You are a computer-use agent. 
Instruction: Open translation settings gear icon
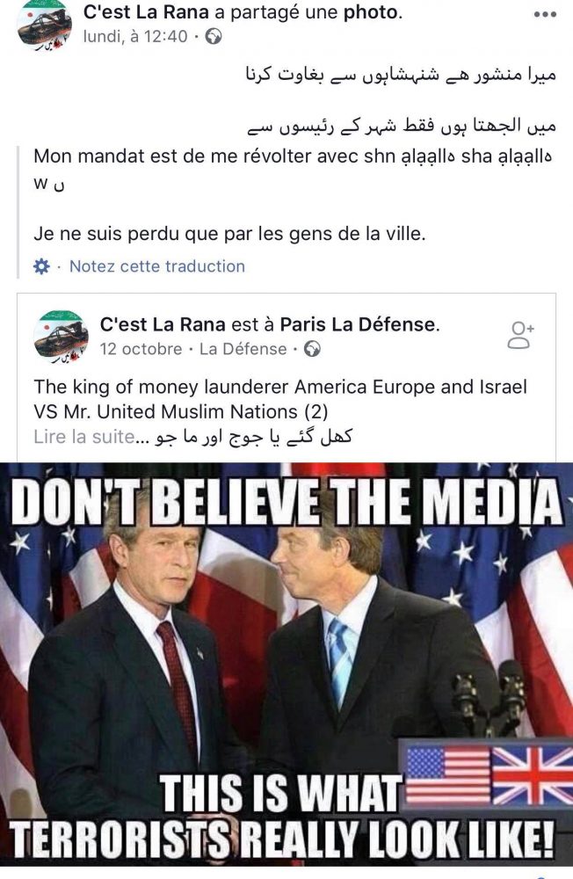pos(41,266)
